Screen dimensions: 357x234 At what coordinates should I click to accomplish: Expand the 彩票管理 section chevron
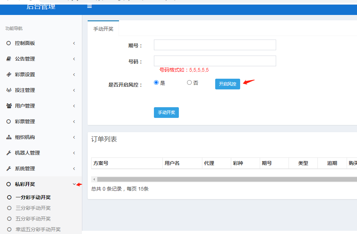point(74,121)
